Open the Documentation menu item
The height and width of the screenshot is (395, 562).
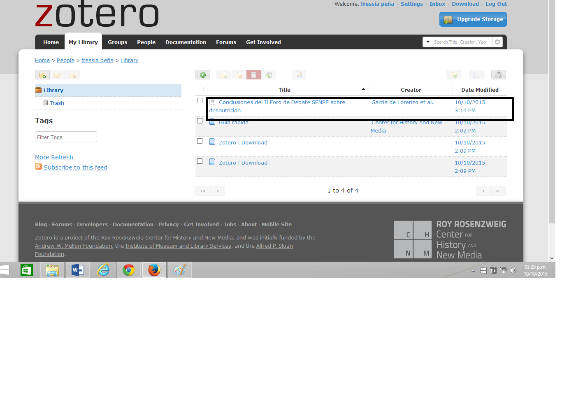pyautogui.click(x=186, y=42)
